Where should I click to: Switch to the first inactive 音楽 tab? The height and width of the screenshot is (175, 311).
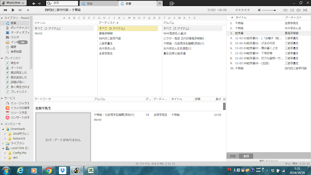tap(99, 3)
